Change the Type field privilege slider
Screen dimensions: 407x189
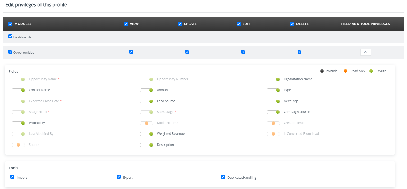point(273,90)
